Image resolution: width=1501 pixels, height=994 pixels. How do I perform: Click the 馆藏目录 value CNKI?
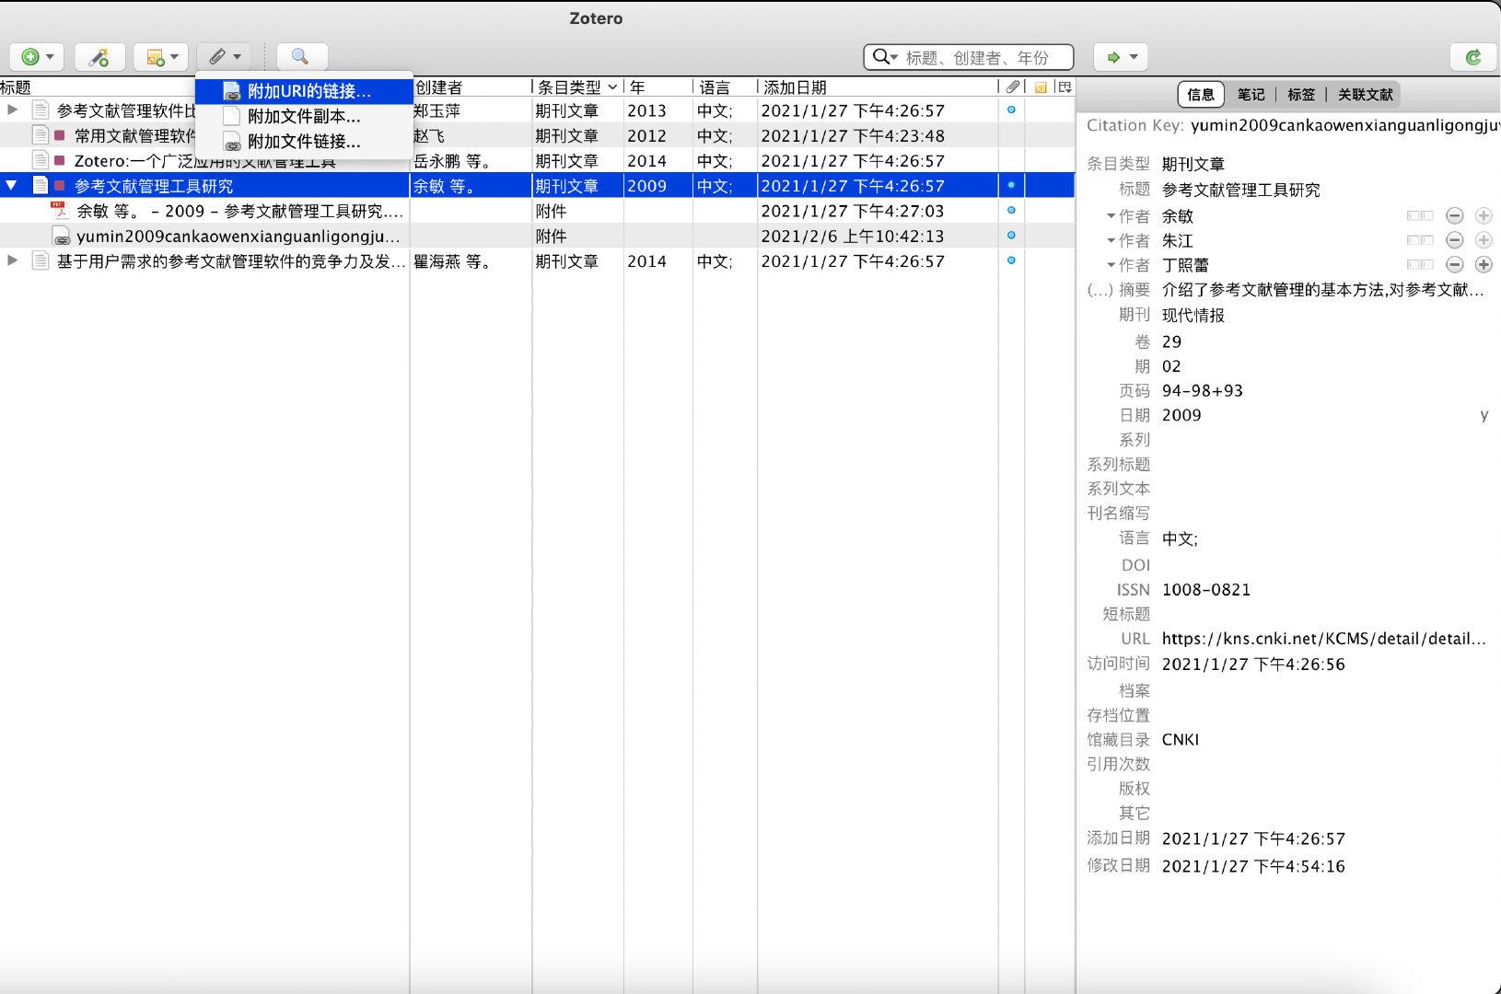1181,739
